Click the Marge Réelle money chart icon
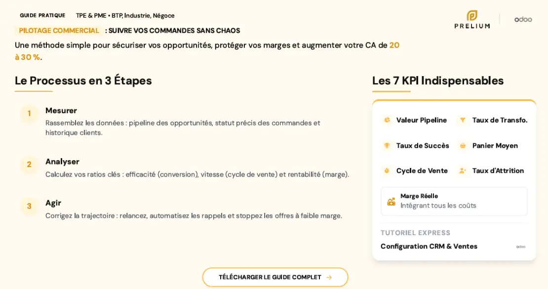Image resolution: width=548 pixels, height=289 pixels. click(x=391, y=202)
